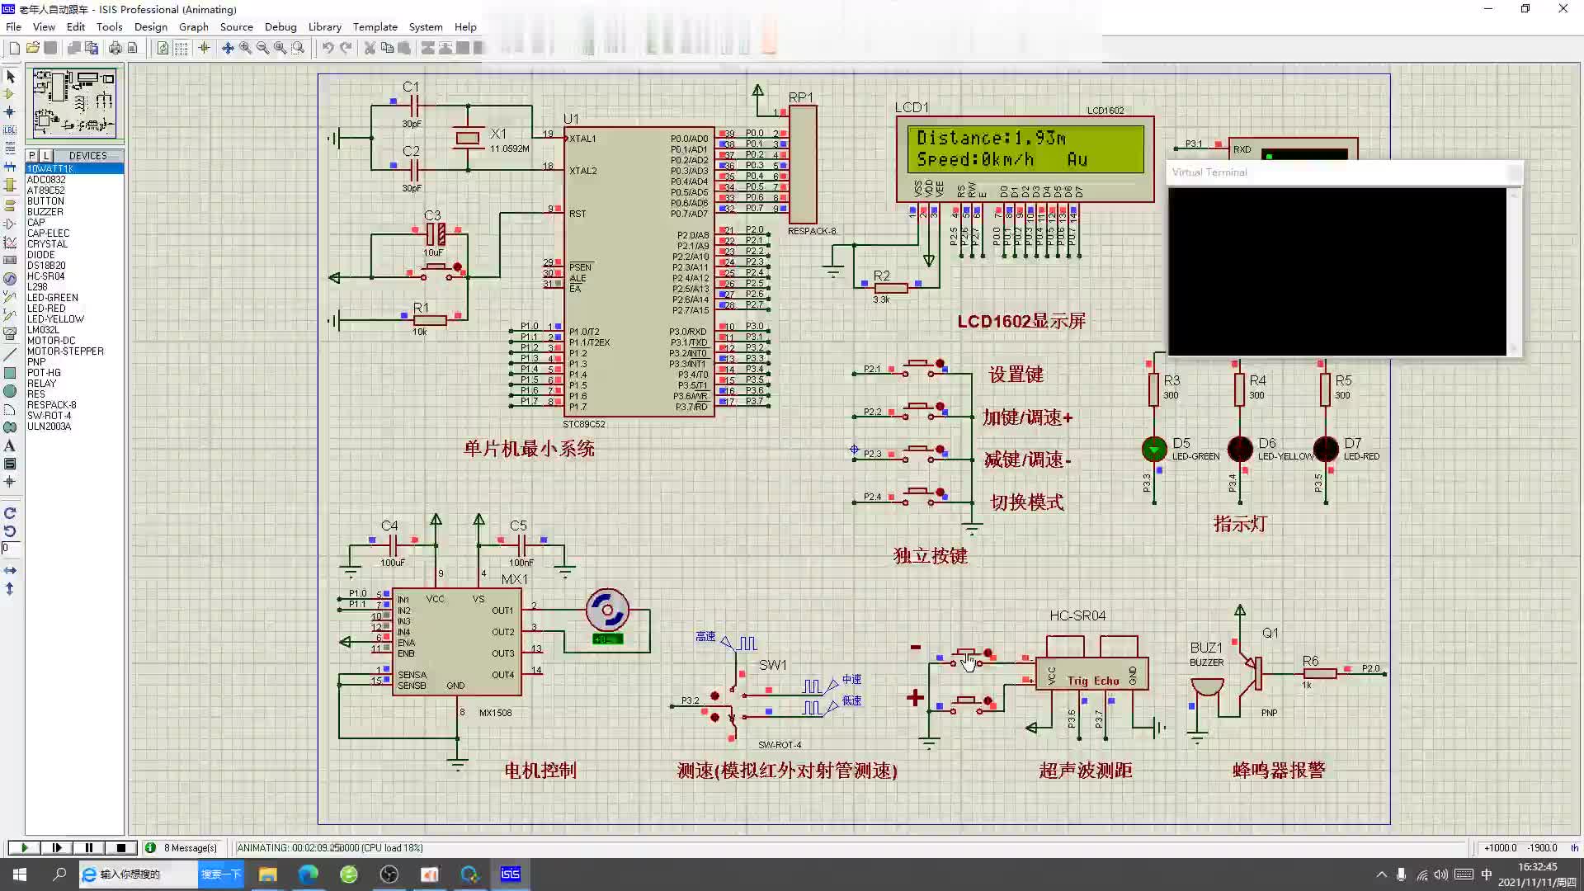Screen dimensions: 1584x891
Task: Select the Selection Mode arrow tool
Action: click(x=10, y=76)
